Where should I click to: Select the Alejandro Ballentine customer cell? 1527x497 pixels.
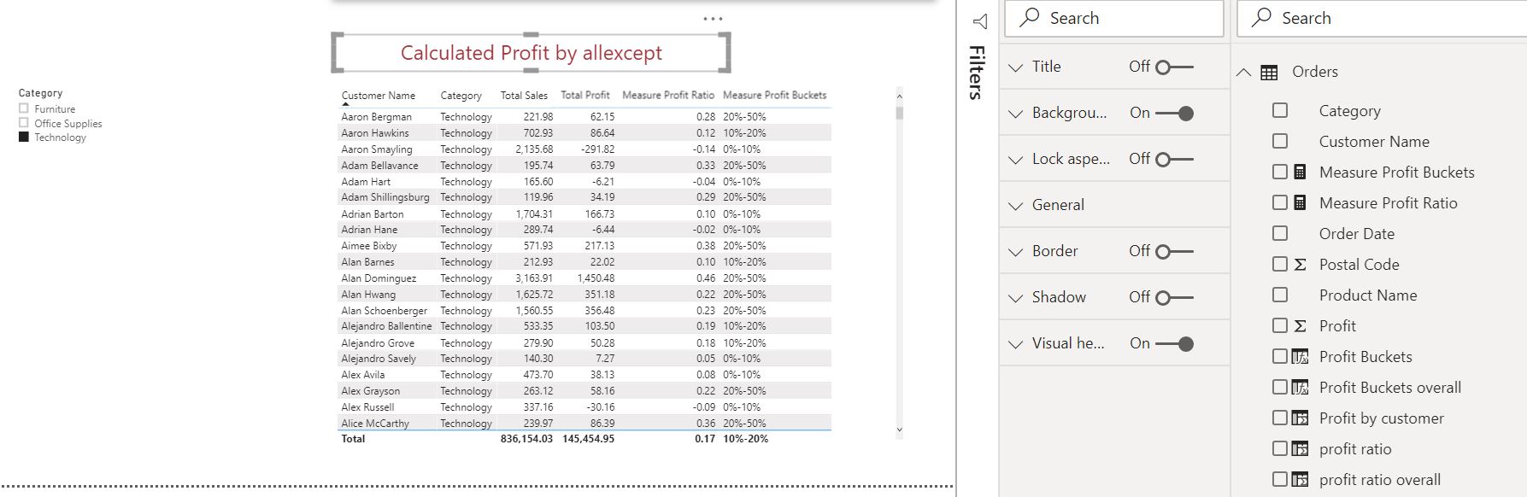[x=386, y=326]
